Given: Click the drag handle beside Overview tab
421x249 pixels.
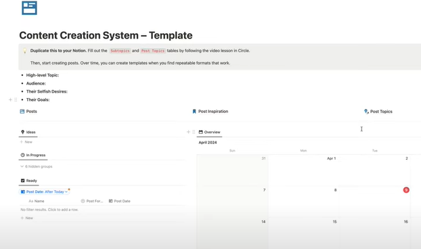Looking at the screenshot, I should 194,132.
